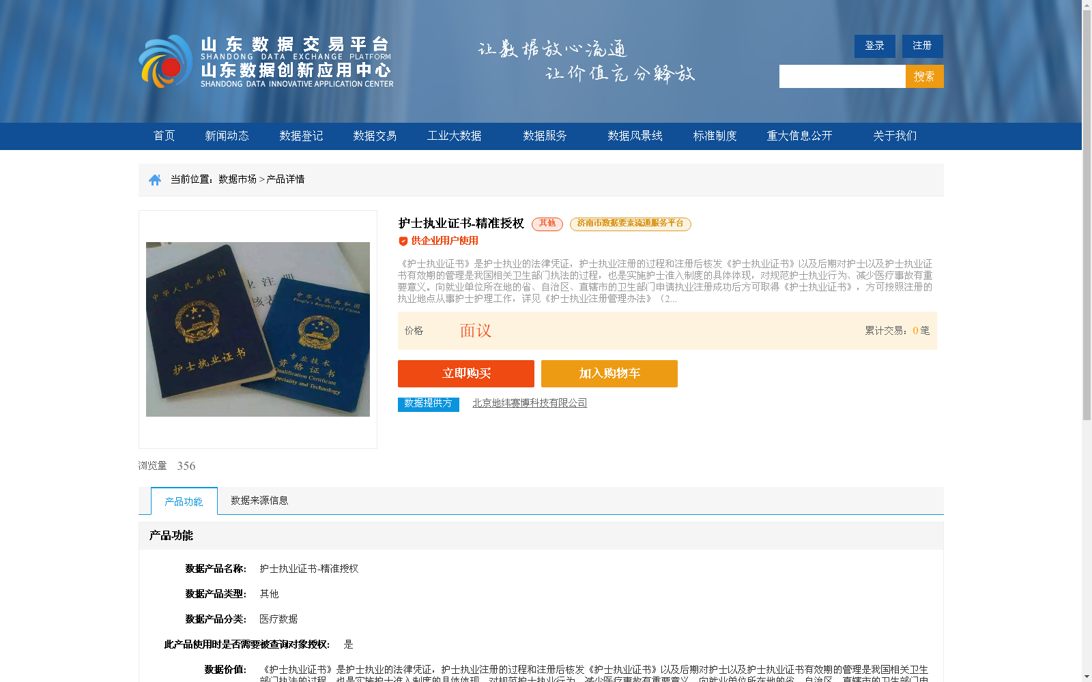Viewport: 1092px width, 682px height.
Task: Click 产品详情 in the breadcrumb
Action: click(x=285, y=179)
